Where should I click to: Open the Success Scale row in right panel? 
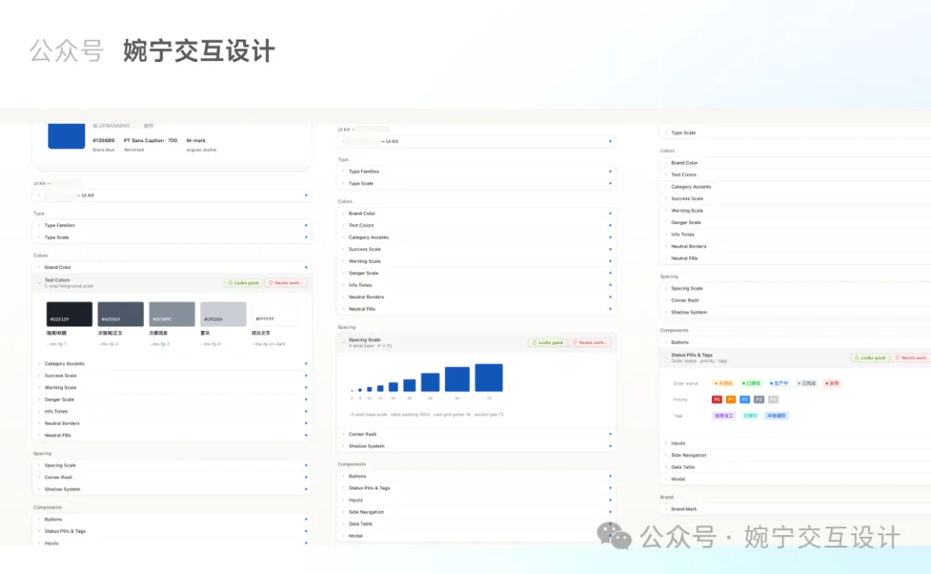(x=796, y=199)
